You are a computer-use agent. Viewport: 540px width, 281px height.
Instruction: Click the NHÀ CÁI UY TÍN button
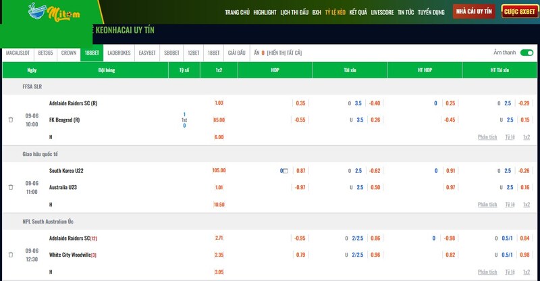(x=474, y=11)
